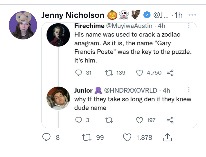The width and height of the screenshot is (206, 157).
Task: Open the @HNDRXXOVRLD handle link
Action: click(130, 90)
